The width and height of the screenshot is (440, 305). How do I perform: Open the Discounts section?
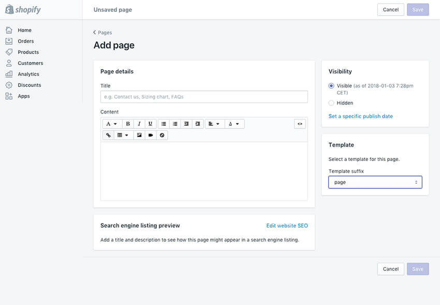(x=28, y=85)
